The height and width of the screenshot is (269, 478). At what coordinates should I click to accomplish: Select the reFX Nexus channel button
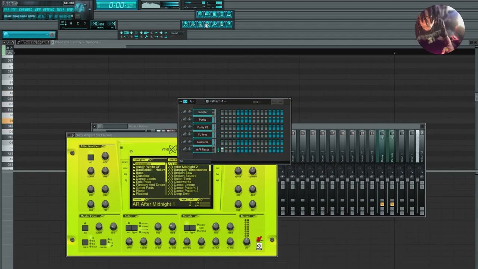pos(202,149)
